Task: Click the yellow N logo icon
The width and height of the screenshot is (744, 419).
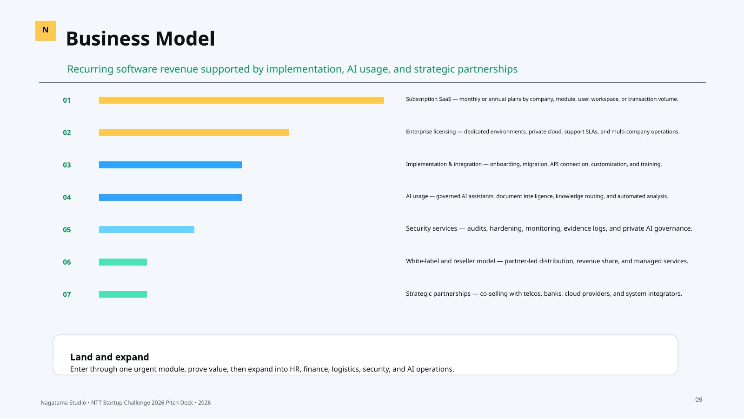Action: point(46,31)
